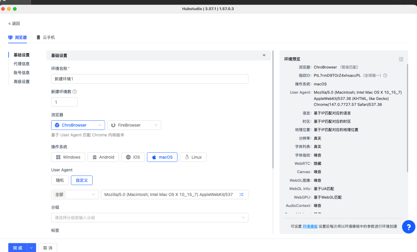Click the 取消 button
Image resolution: width=417 pixels, height=252 pixels.
48,248
